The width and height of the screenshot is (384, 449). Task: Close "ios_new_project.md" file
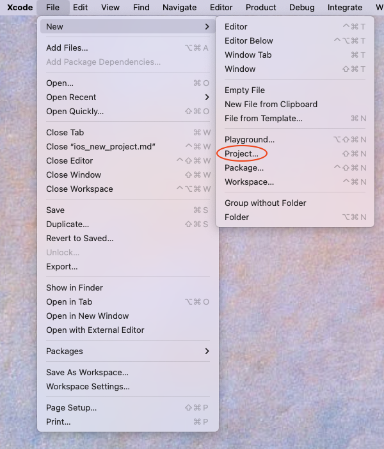click(x=100, y=147)
